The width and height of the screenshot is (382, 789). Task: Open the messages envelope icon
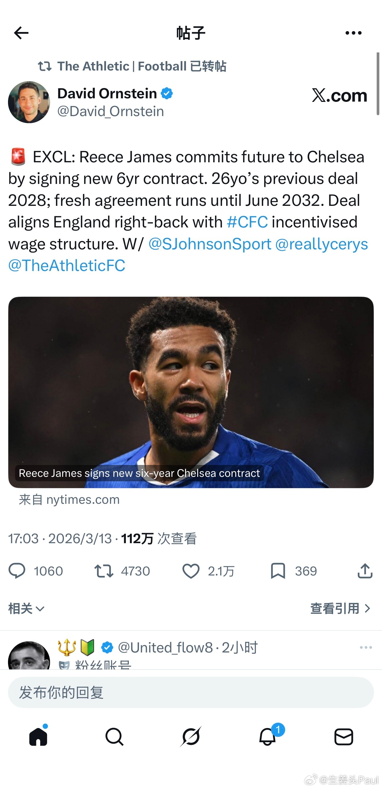click(344, 737)
